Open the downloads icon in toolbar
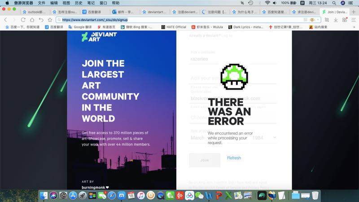This screenshot has height=202, width=359. point(336,20)
